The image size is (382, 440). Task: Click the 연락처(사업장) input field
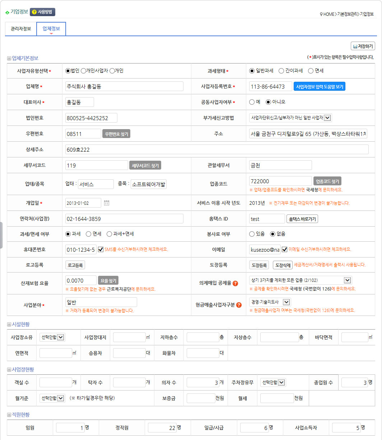(x=124, y=219)
